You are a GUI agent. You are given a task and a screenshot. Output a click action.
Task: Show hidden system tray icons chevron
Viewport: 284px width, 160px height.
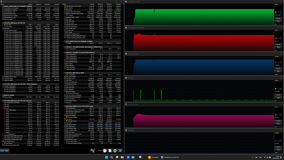[x=253, y=157]
